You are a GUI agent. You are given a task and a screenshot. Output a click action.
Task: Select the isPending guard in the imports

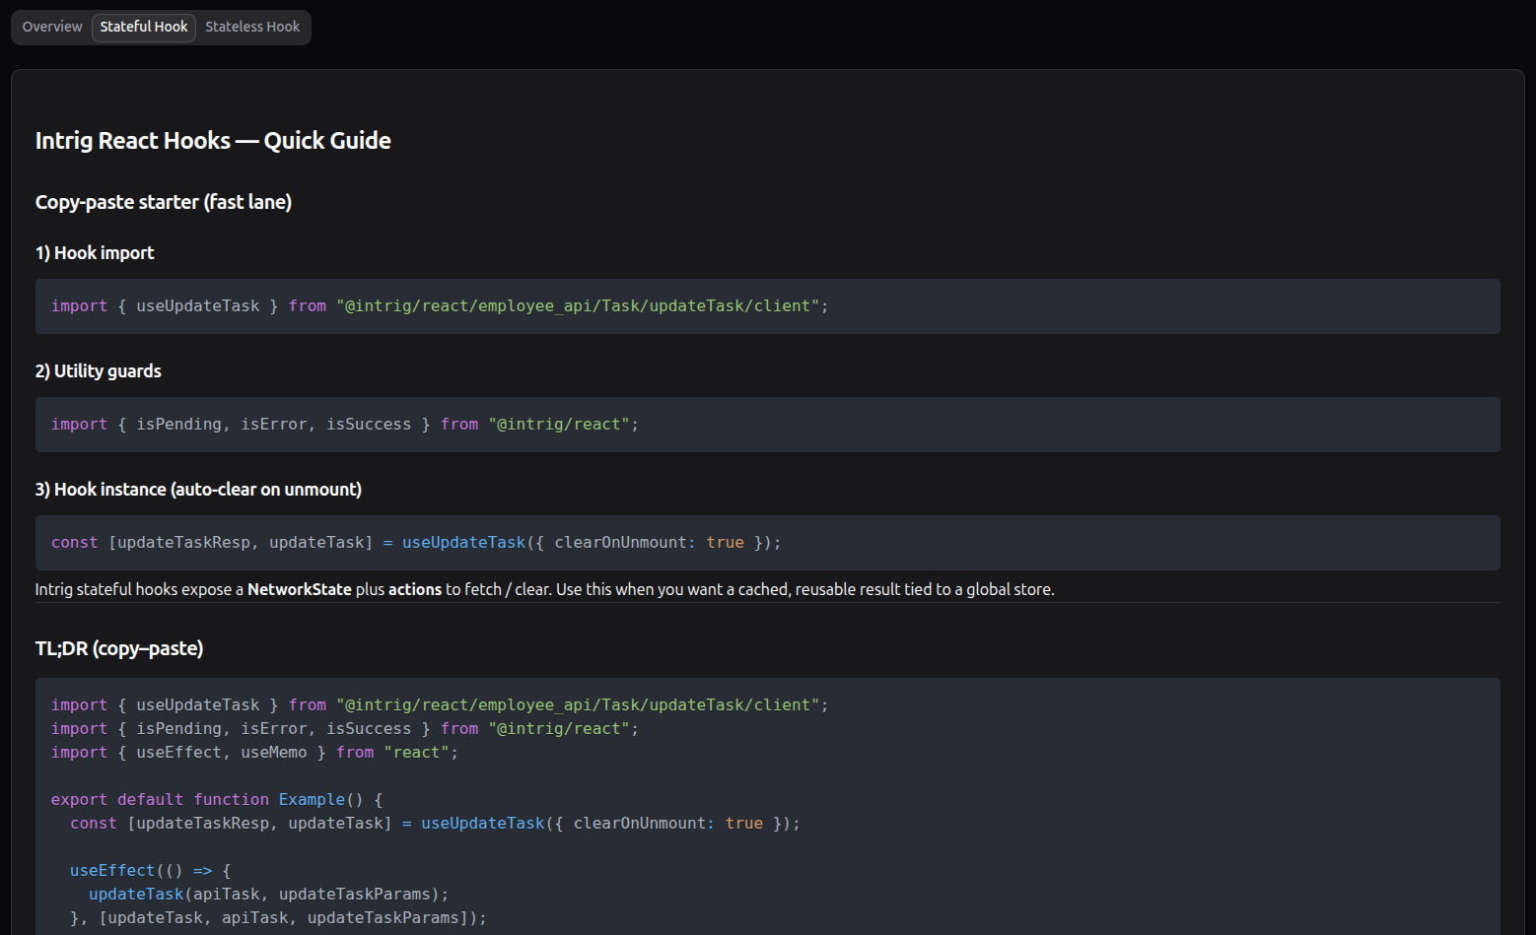click(x=178, y=424)
